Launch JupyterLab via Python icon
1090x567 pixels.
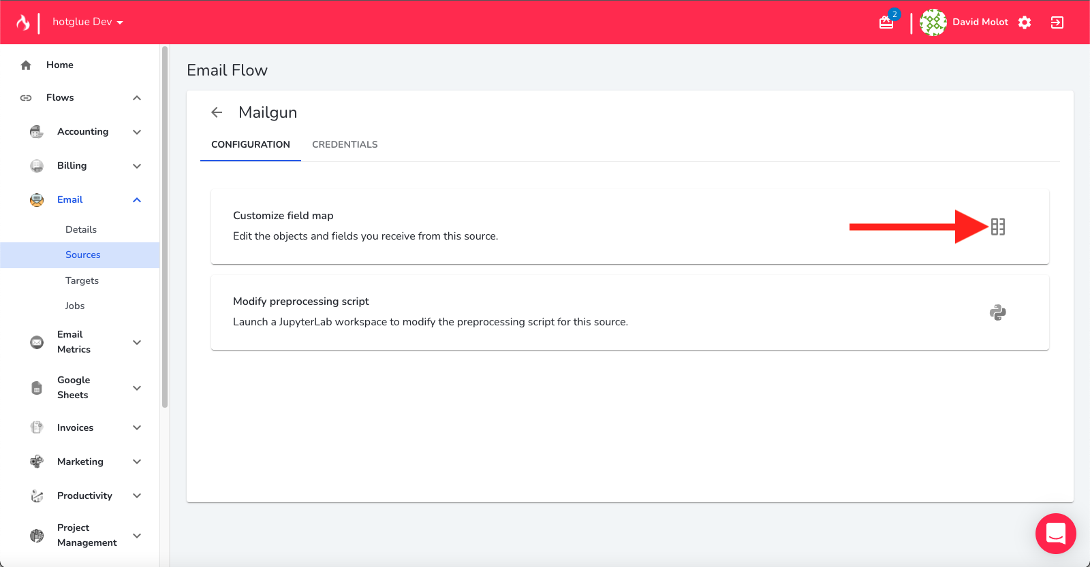(998, 312)
